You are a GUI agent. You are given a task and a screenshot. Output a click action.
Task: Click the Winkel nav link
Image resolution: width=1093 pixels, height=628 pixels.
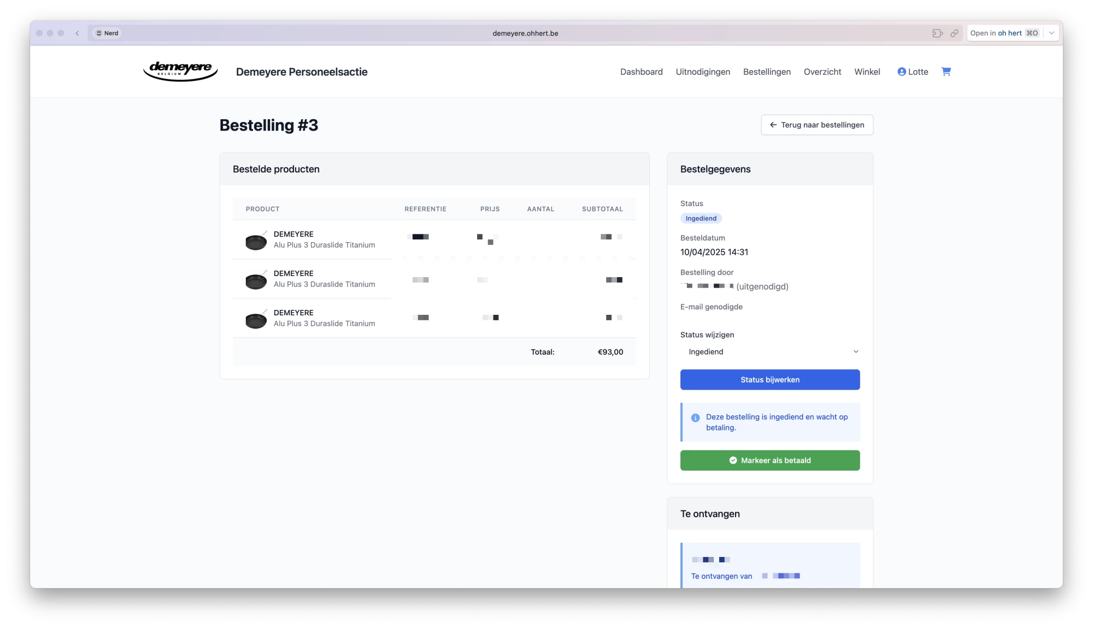click(x=867, y=72)
